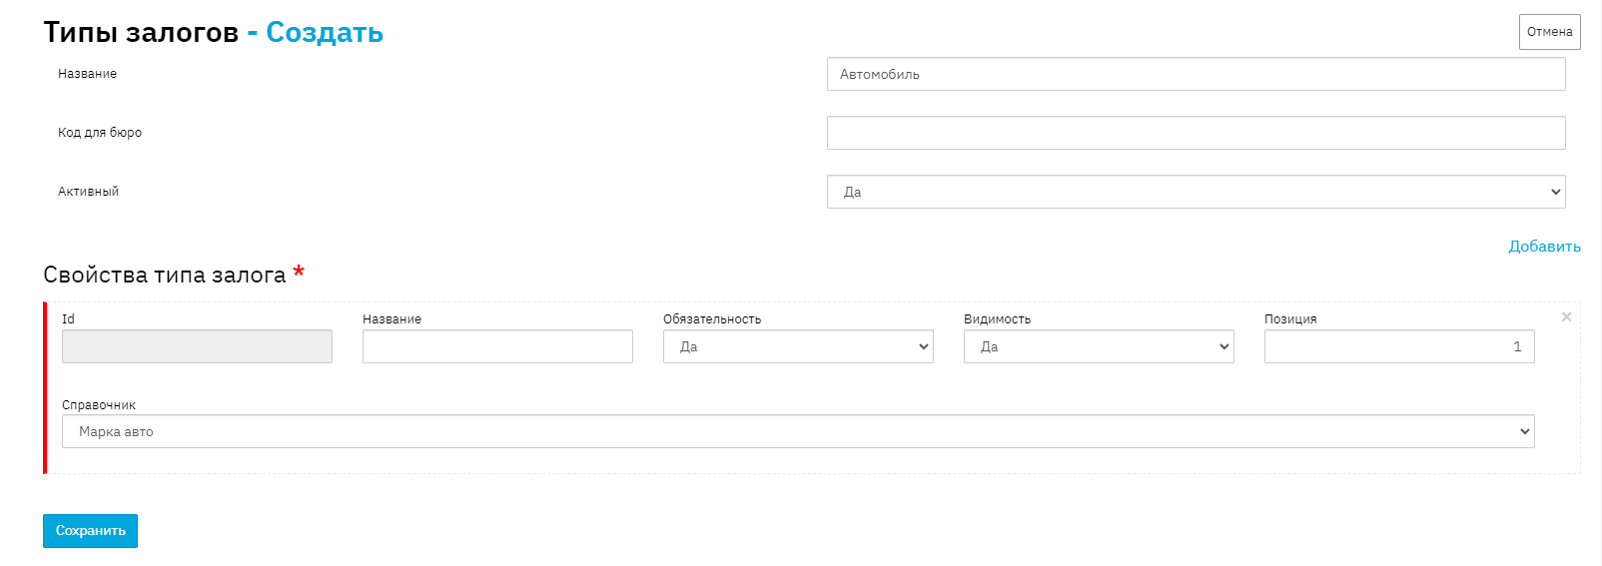Click the red required asterisk
This screenshot has width=1602, height=566.
[299, 273]
